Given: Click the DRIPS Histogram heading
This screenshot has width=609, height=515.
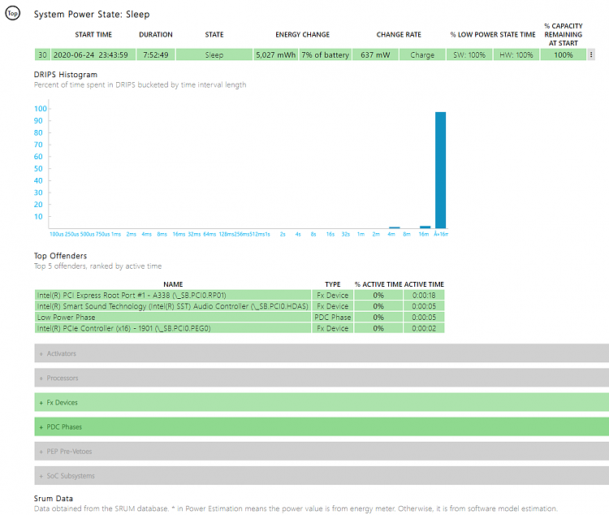Looking at the screenshot, I should 66,75.
